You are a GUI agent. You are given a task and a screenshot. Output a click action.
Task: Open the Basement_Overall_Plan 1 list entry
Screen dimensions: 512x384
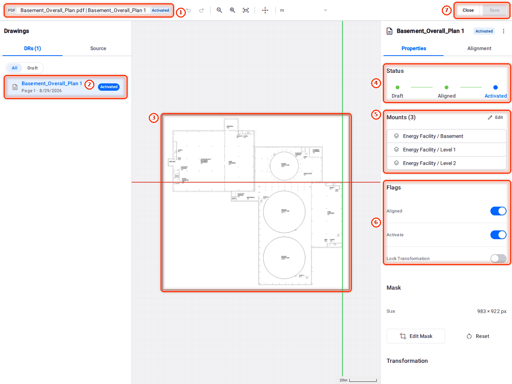[x=66, y=87]
